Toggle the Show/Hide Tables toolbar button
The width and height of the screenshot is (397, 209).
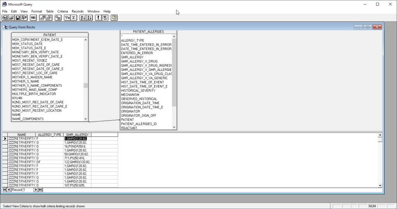[x=43, y=18]
